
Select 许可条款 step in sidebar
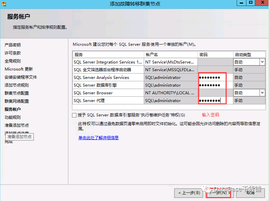tap(13, 53)
